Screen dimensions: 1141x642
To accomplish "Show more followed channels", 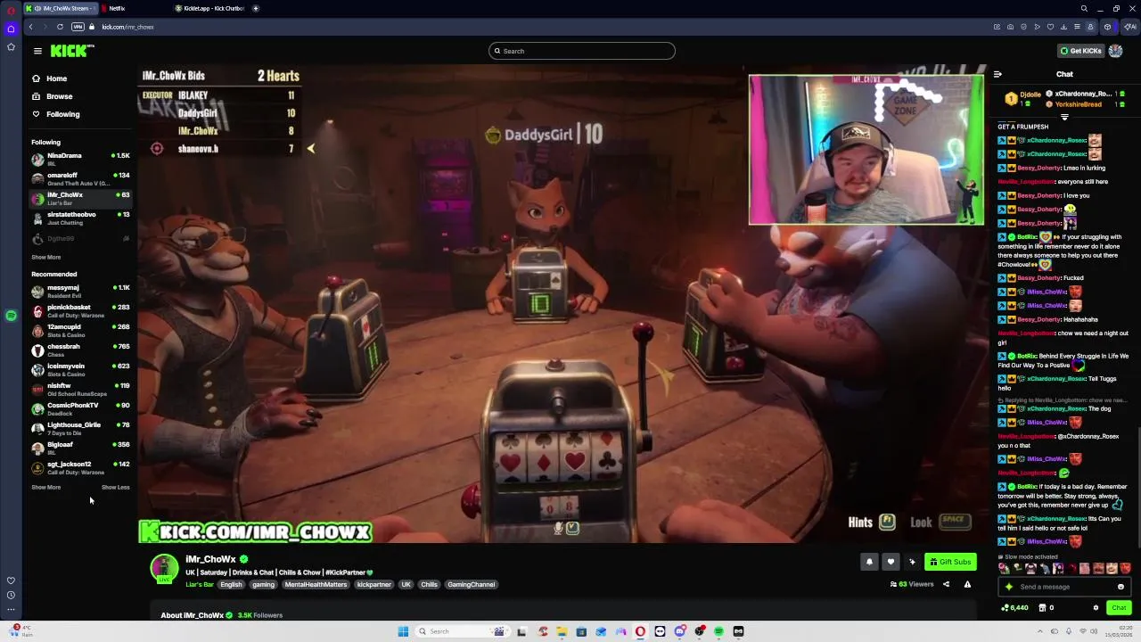I will 46,257.
